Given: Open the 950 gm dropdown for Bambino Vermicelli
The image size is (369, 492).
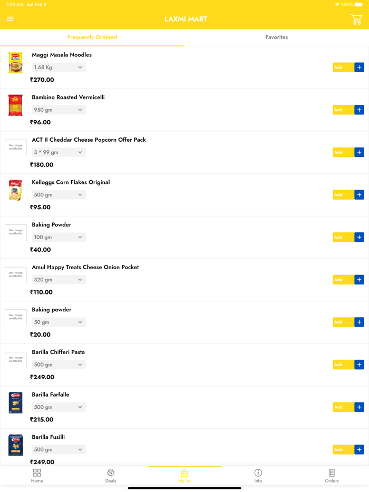Looking at the screenshot, I should tap(59, 110).
